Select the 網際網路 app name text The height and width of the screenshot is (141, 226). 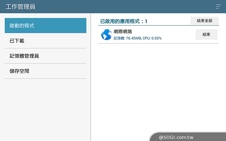coord(123,31)
